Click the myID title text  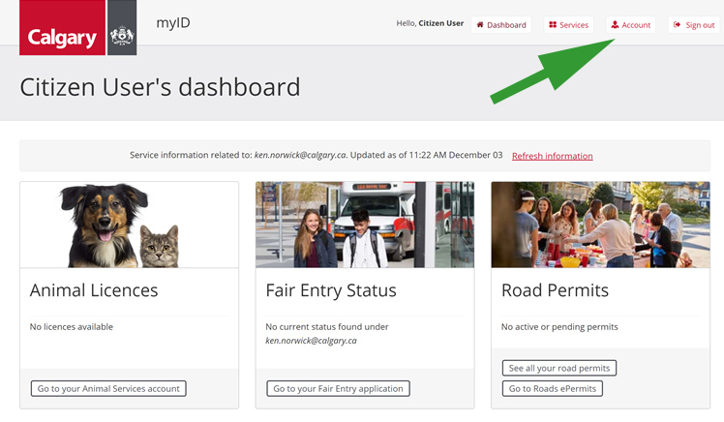click(173, 22)
